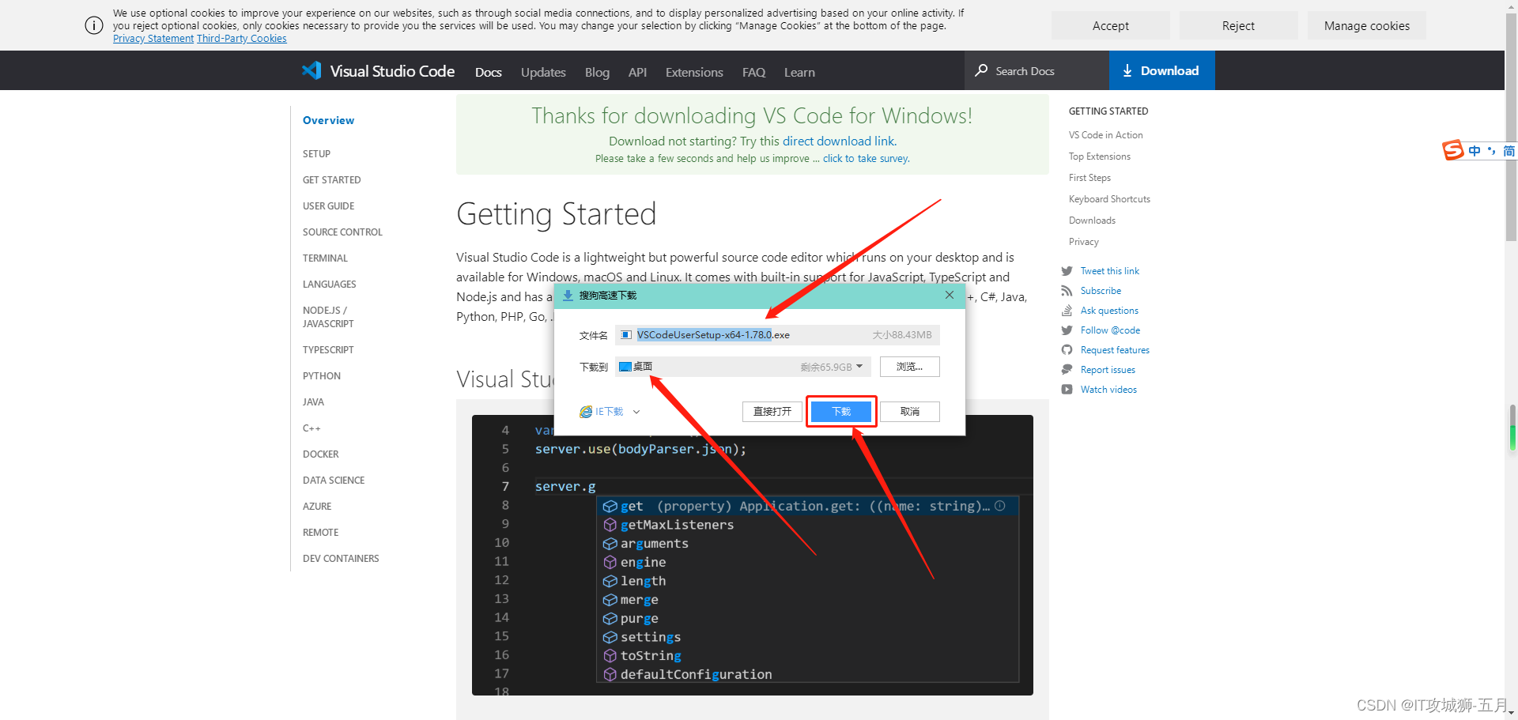The height and width of the screenshot is (720, 1518).
Task: Click the Twitter icon beside Tweet this link
Action: click(x=1067, y=271)
